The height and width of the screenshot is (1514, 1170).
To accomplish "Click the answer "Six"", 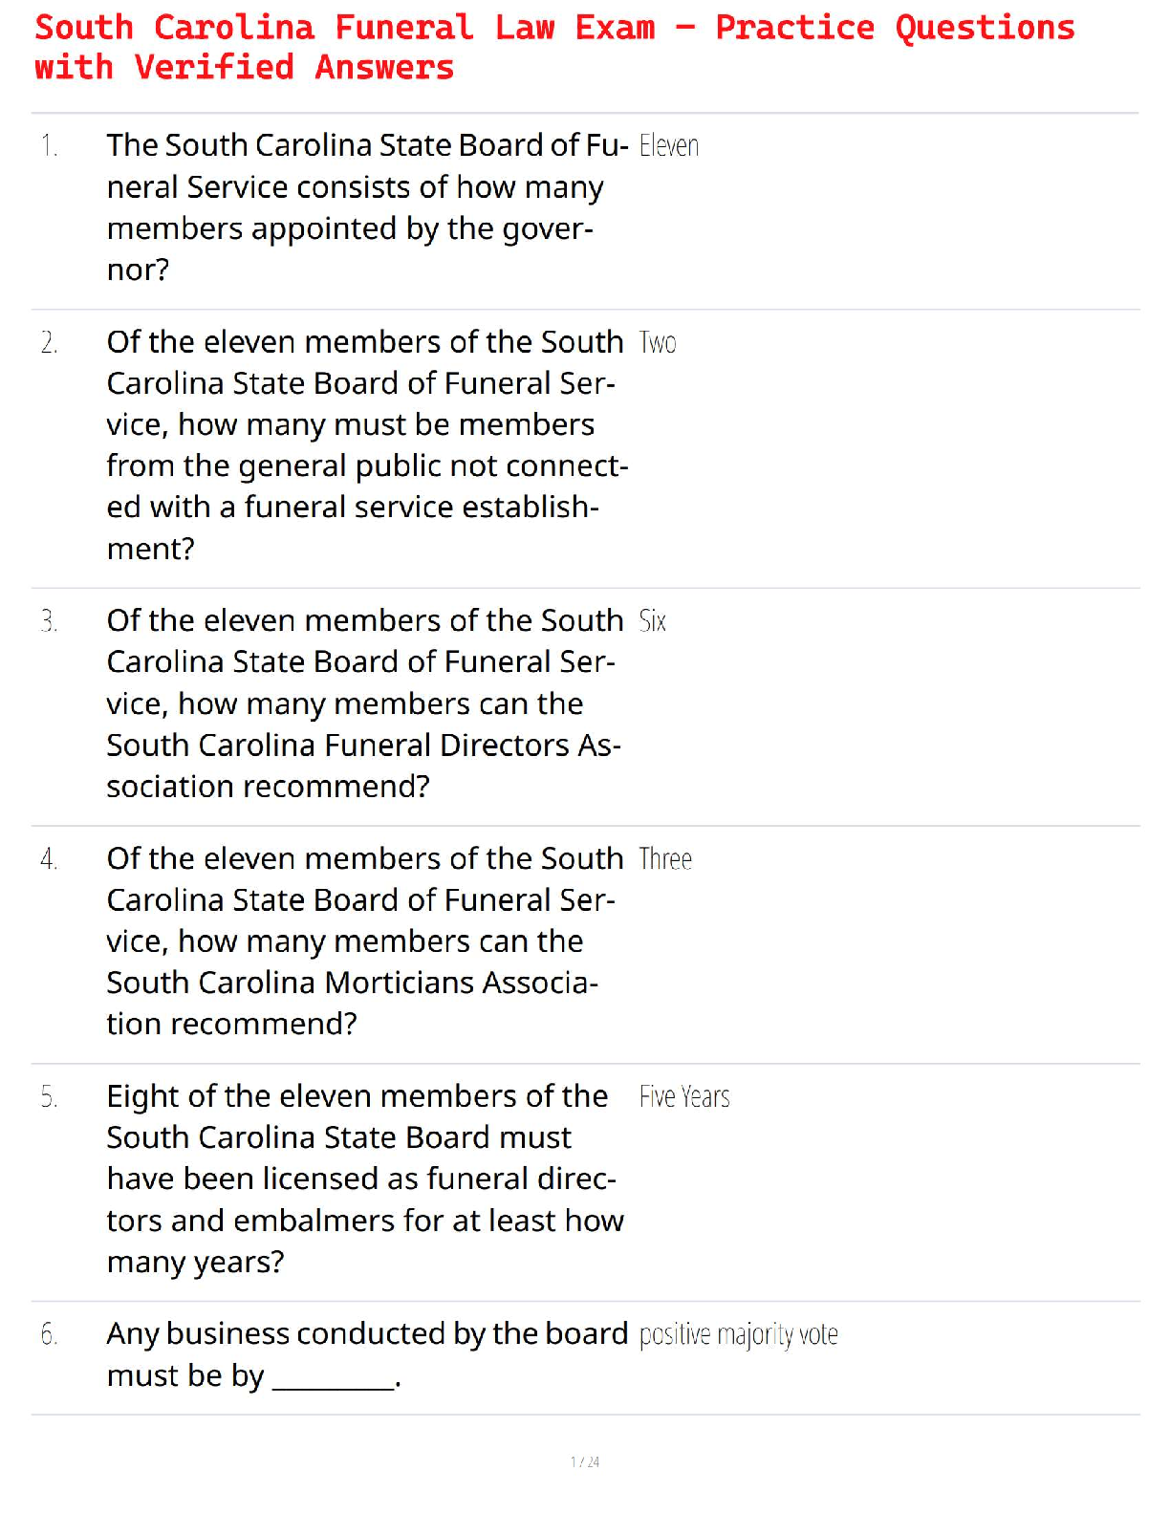I will tap(653, 622).
